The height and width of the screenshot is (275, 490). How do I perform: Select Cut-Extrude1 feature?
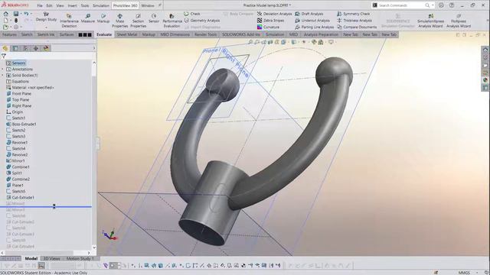click(21, 197)
